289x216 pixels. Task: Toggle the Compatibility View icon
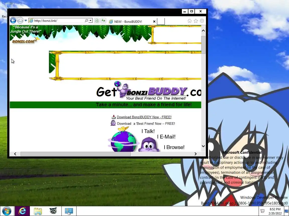(x=97, y=20)
